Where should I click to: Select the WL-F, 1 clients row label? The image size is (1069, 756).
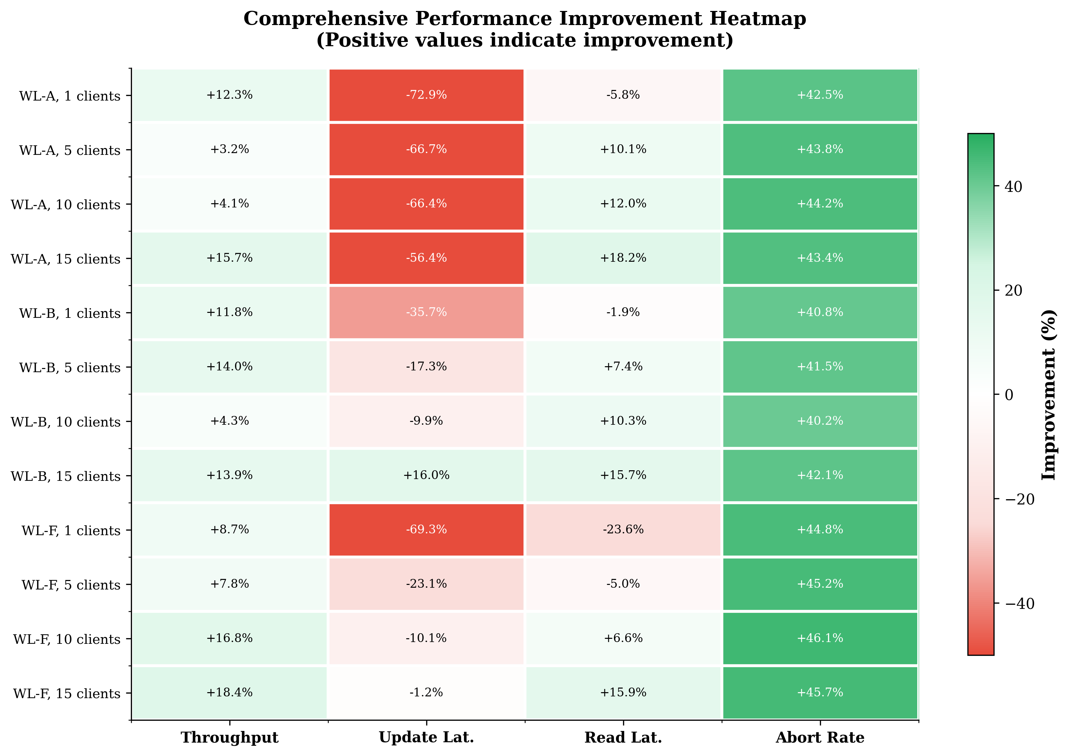pos(71,531)
